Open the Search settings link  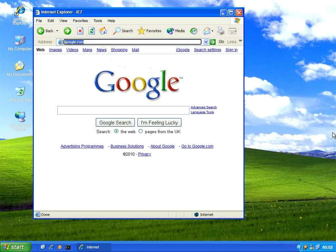pyautogui.click(x=207, y=50)
